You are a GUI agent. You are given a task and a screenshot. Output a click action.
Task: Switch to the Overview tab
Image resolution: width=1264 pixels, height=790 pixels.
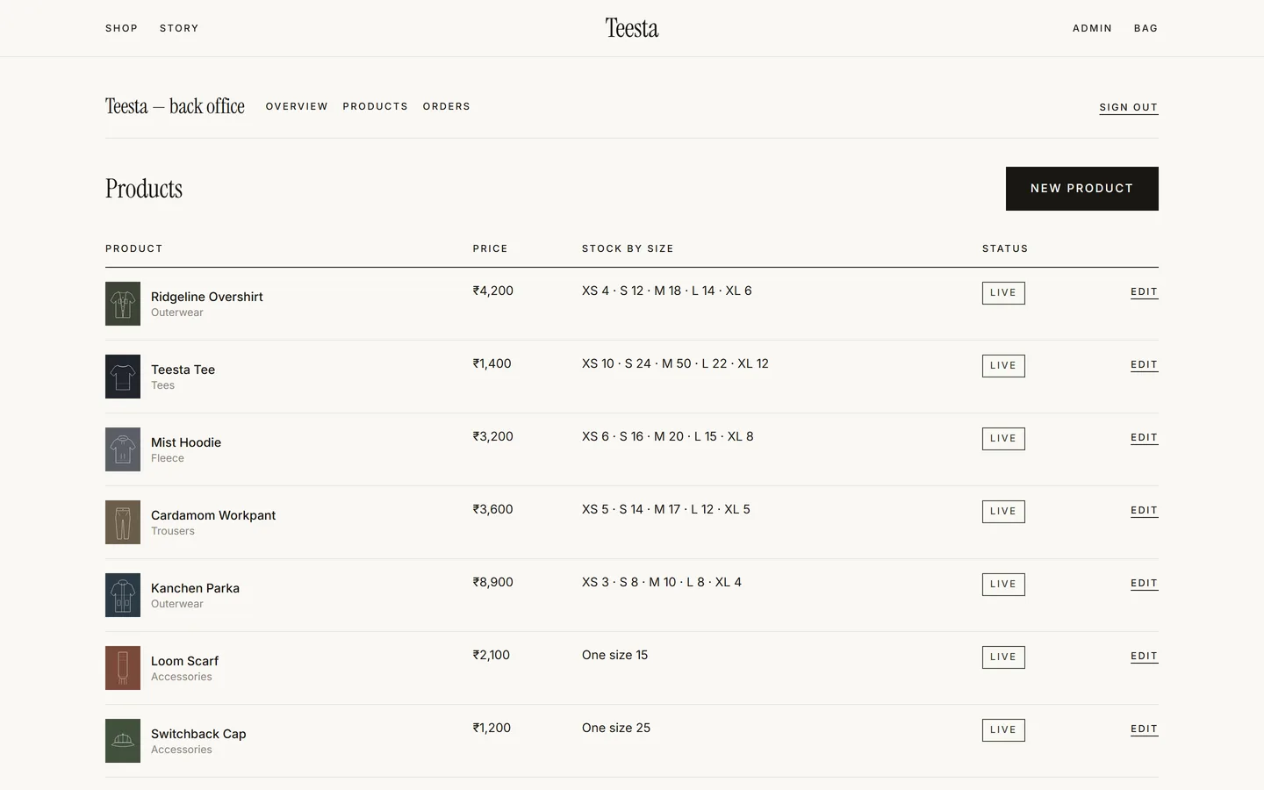click(297, 106)
